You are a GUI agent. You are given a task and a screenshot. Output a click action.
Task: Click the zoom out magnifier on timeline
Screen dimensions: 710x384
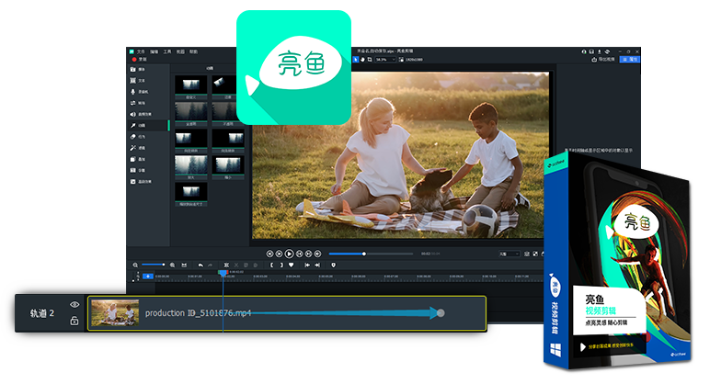135,265
